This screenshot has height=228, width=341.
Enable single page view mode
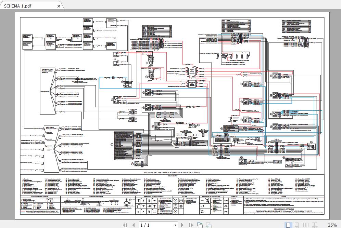coord(288,225)
